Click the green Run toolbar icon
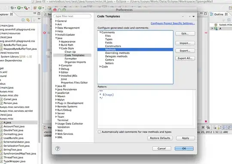 (x=19, y=8)
